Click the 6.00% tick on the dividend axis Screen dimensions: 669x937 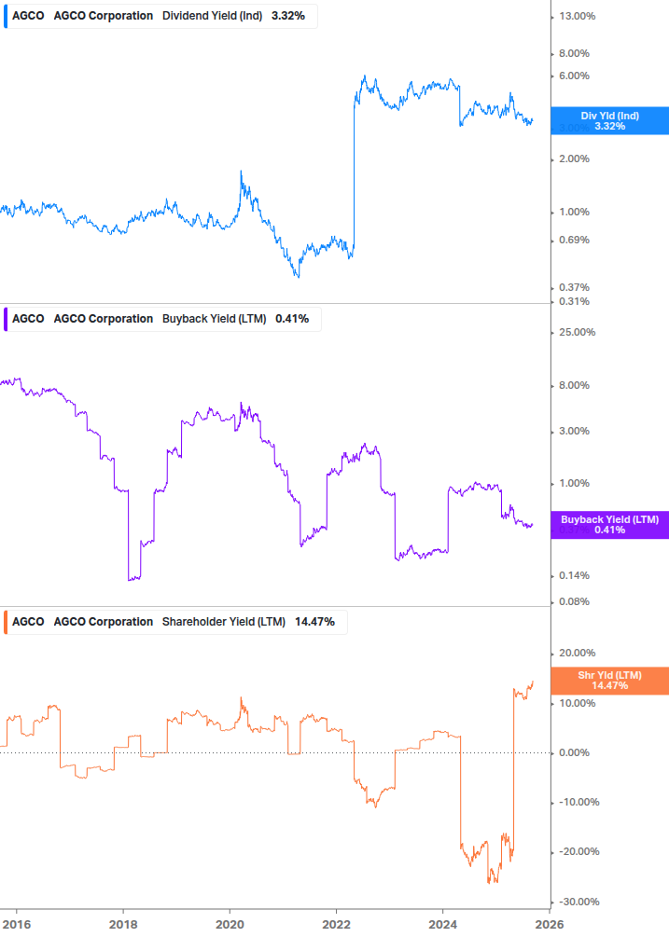pyautogui.click(x=574, y=76)
